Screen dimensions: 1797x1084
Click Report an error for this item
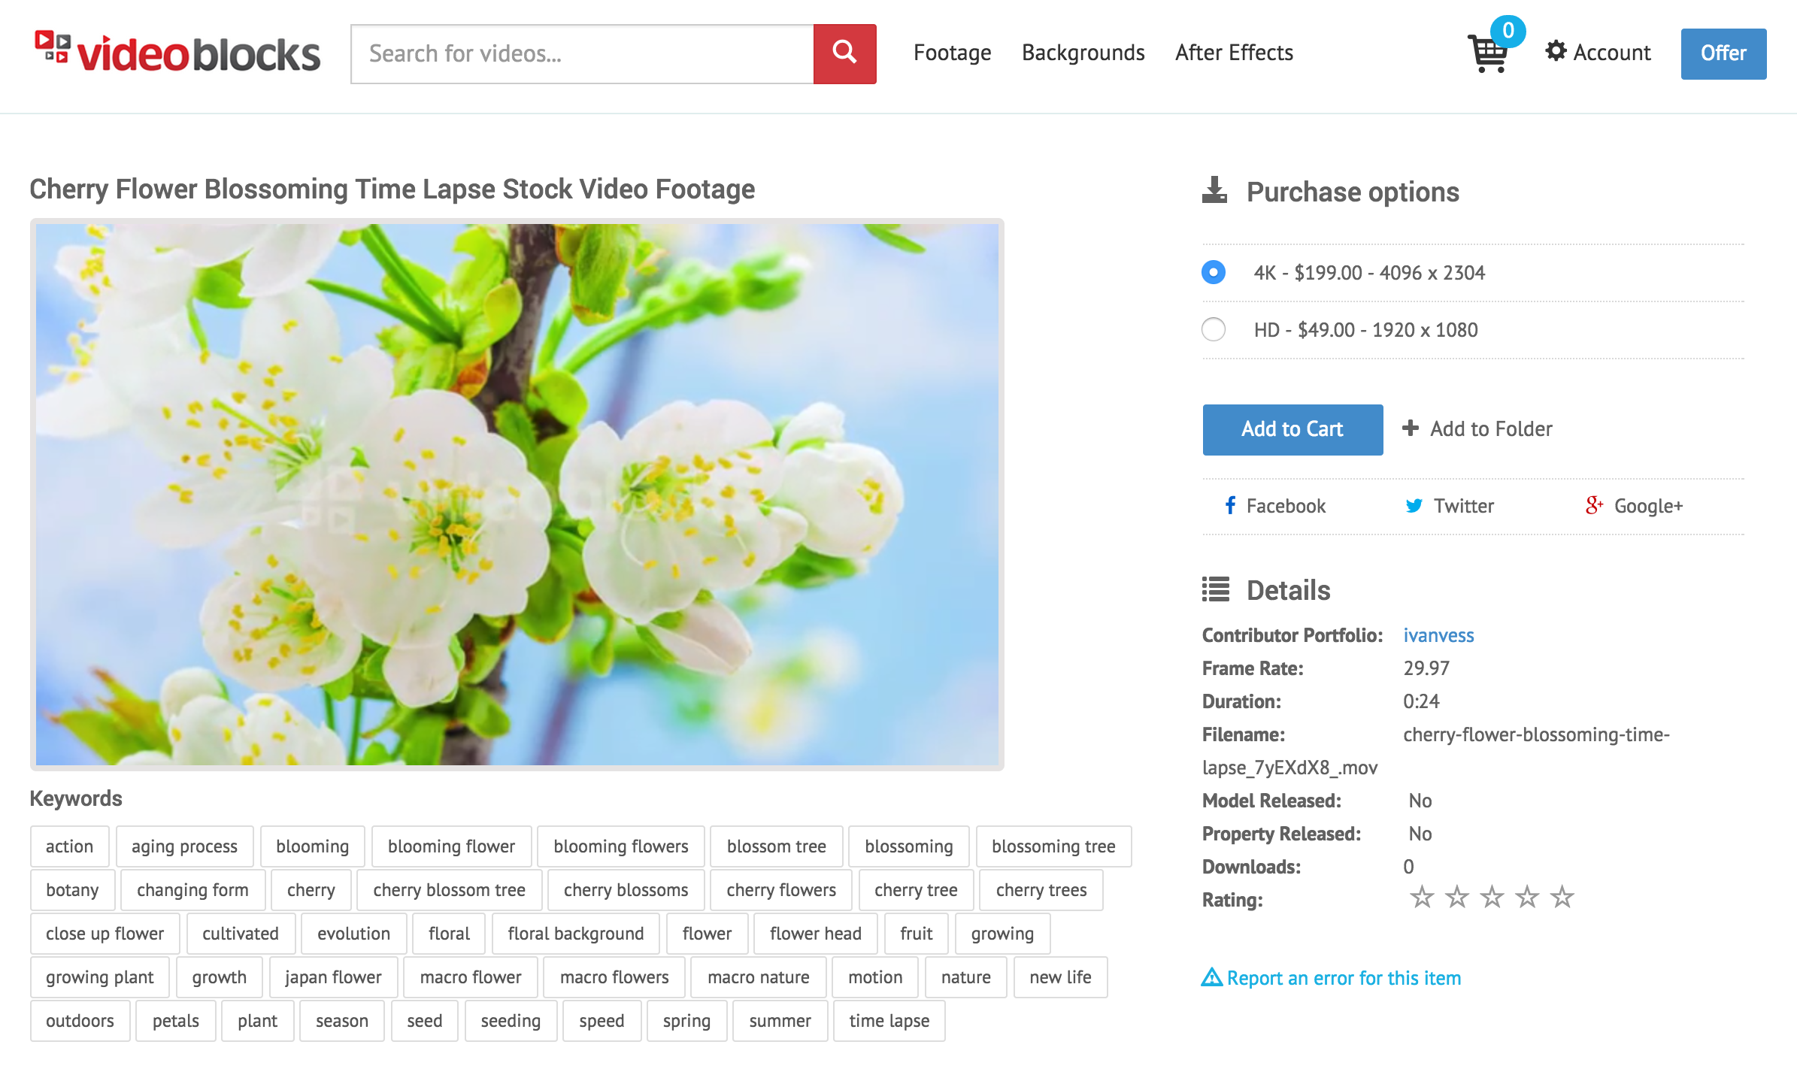tap(1332, 978)
